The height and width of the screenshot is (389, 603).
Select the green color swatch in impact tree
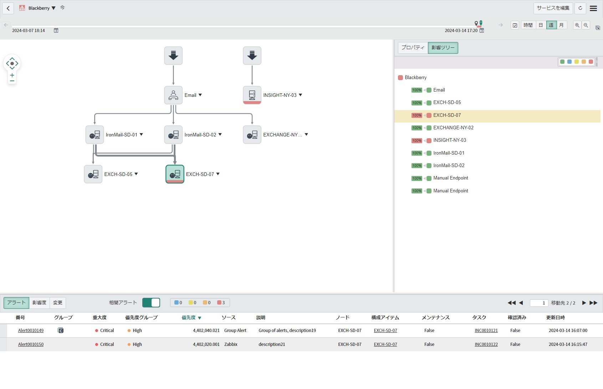pyautogui.click(x=562, y=62)
